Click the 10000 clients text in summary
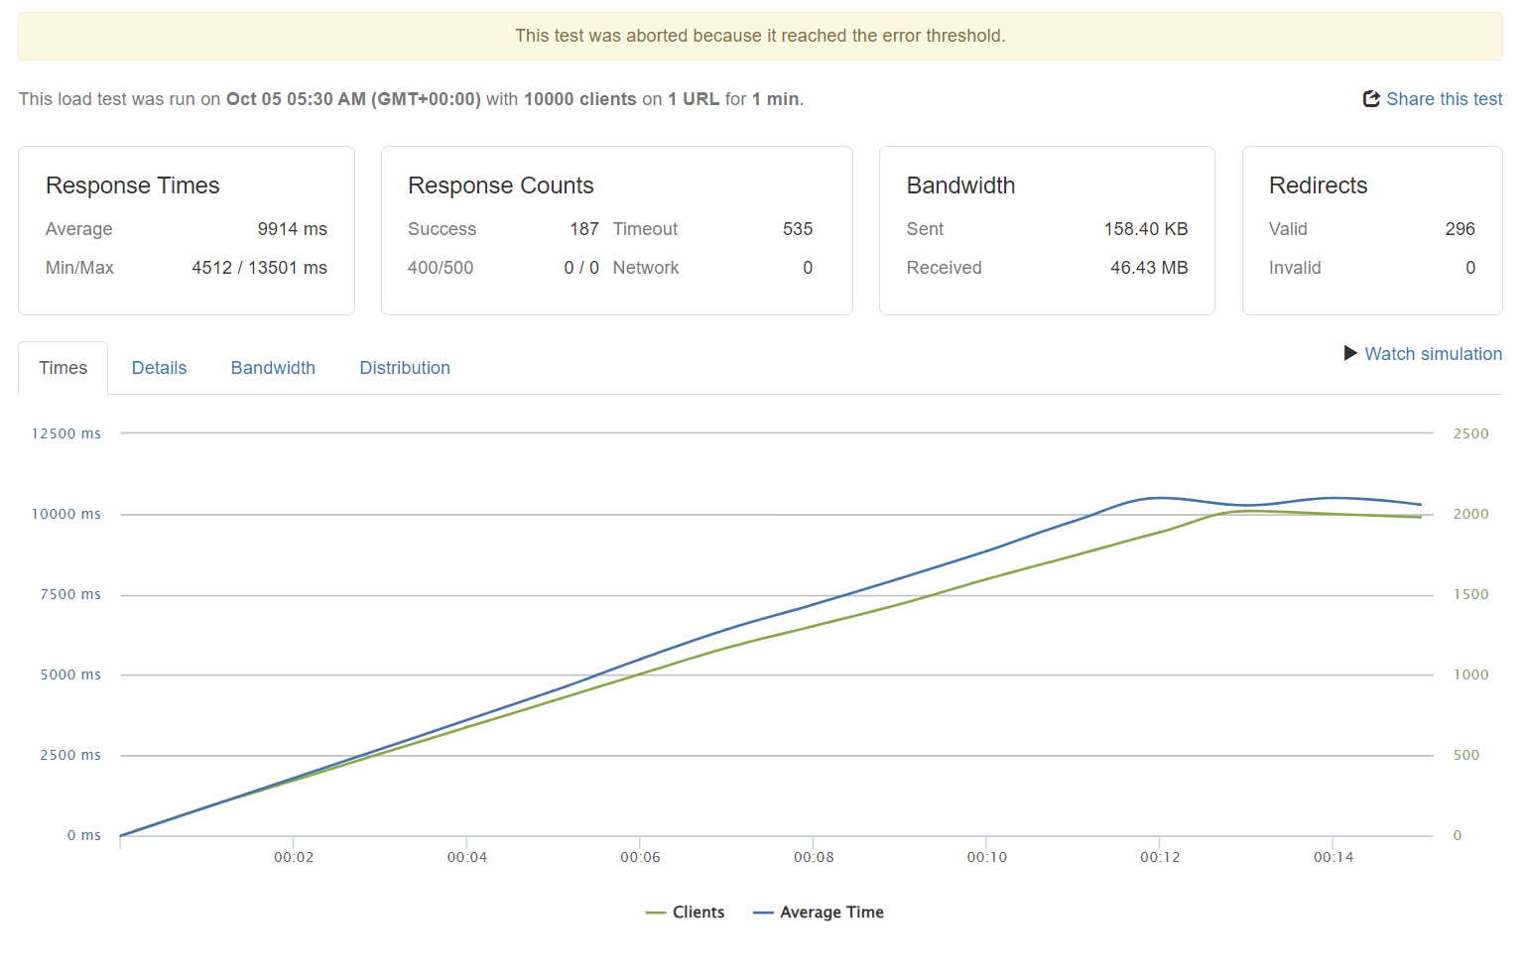The image size is (1527, 979). tap(580, 99)
